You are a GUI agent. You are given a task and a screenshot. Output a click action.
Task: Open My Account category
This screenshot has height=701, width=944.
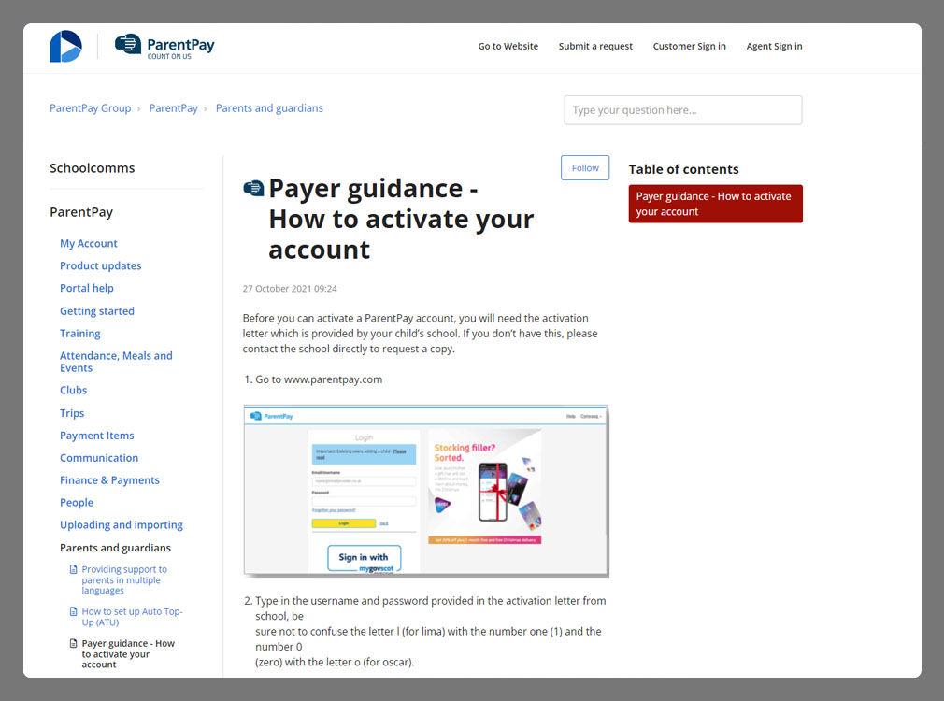pos(89,243)
